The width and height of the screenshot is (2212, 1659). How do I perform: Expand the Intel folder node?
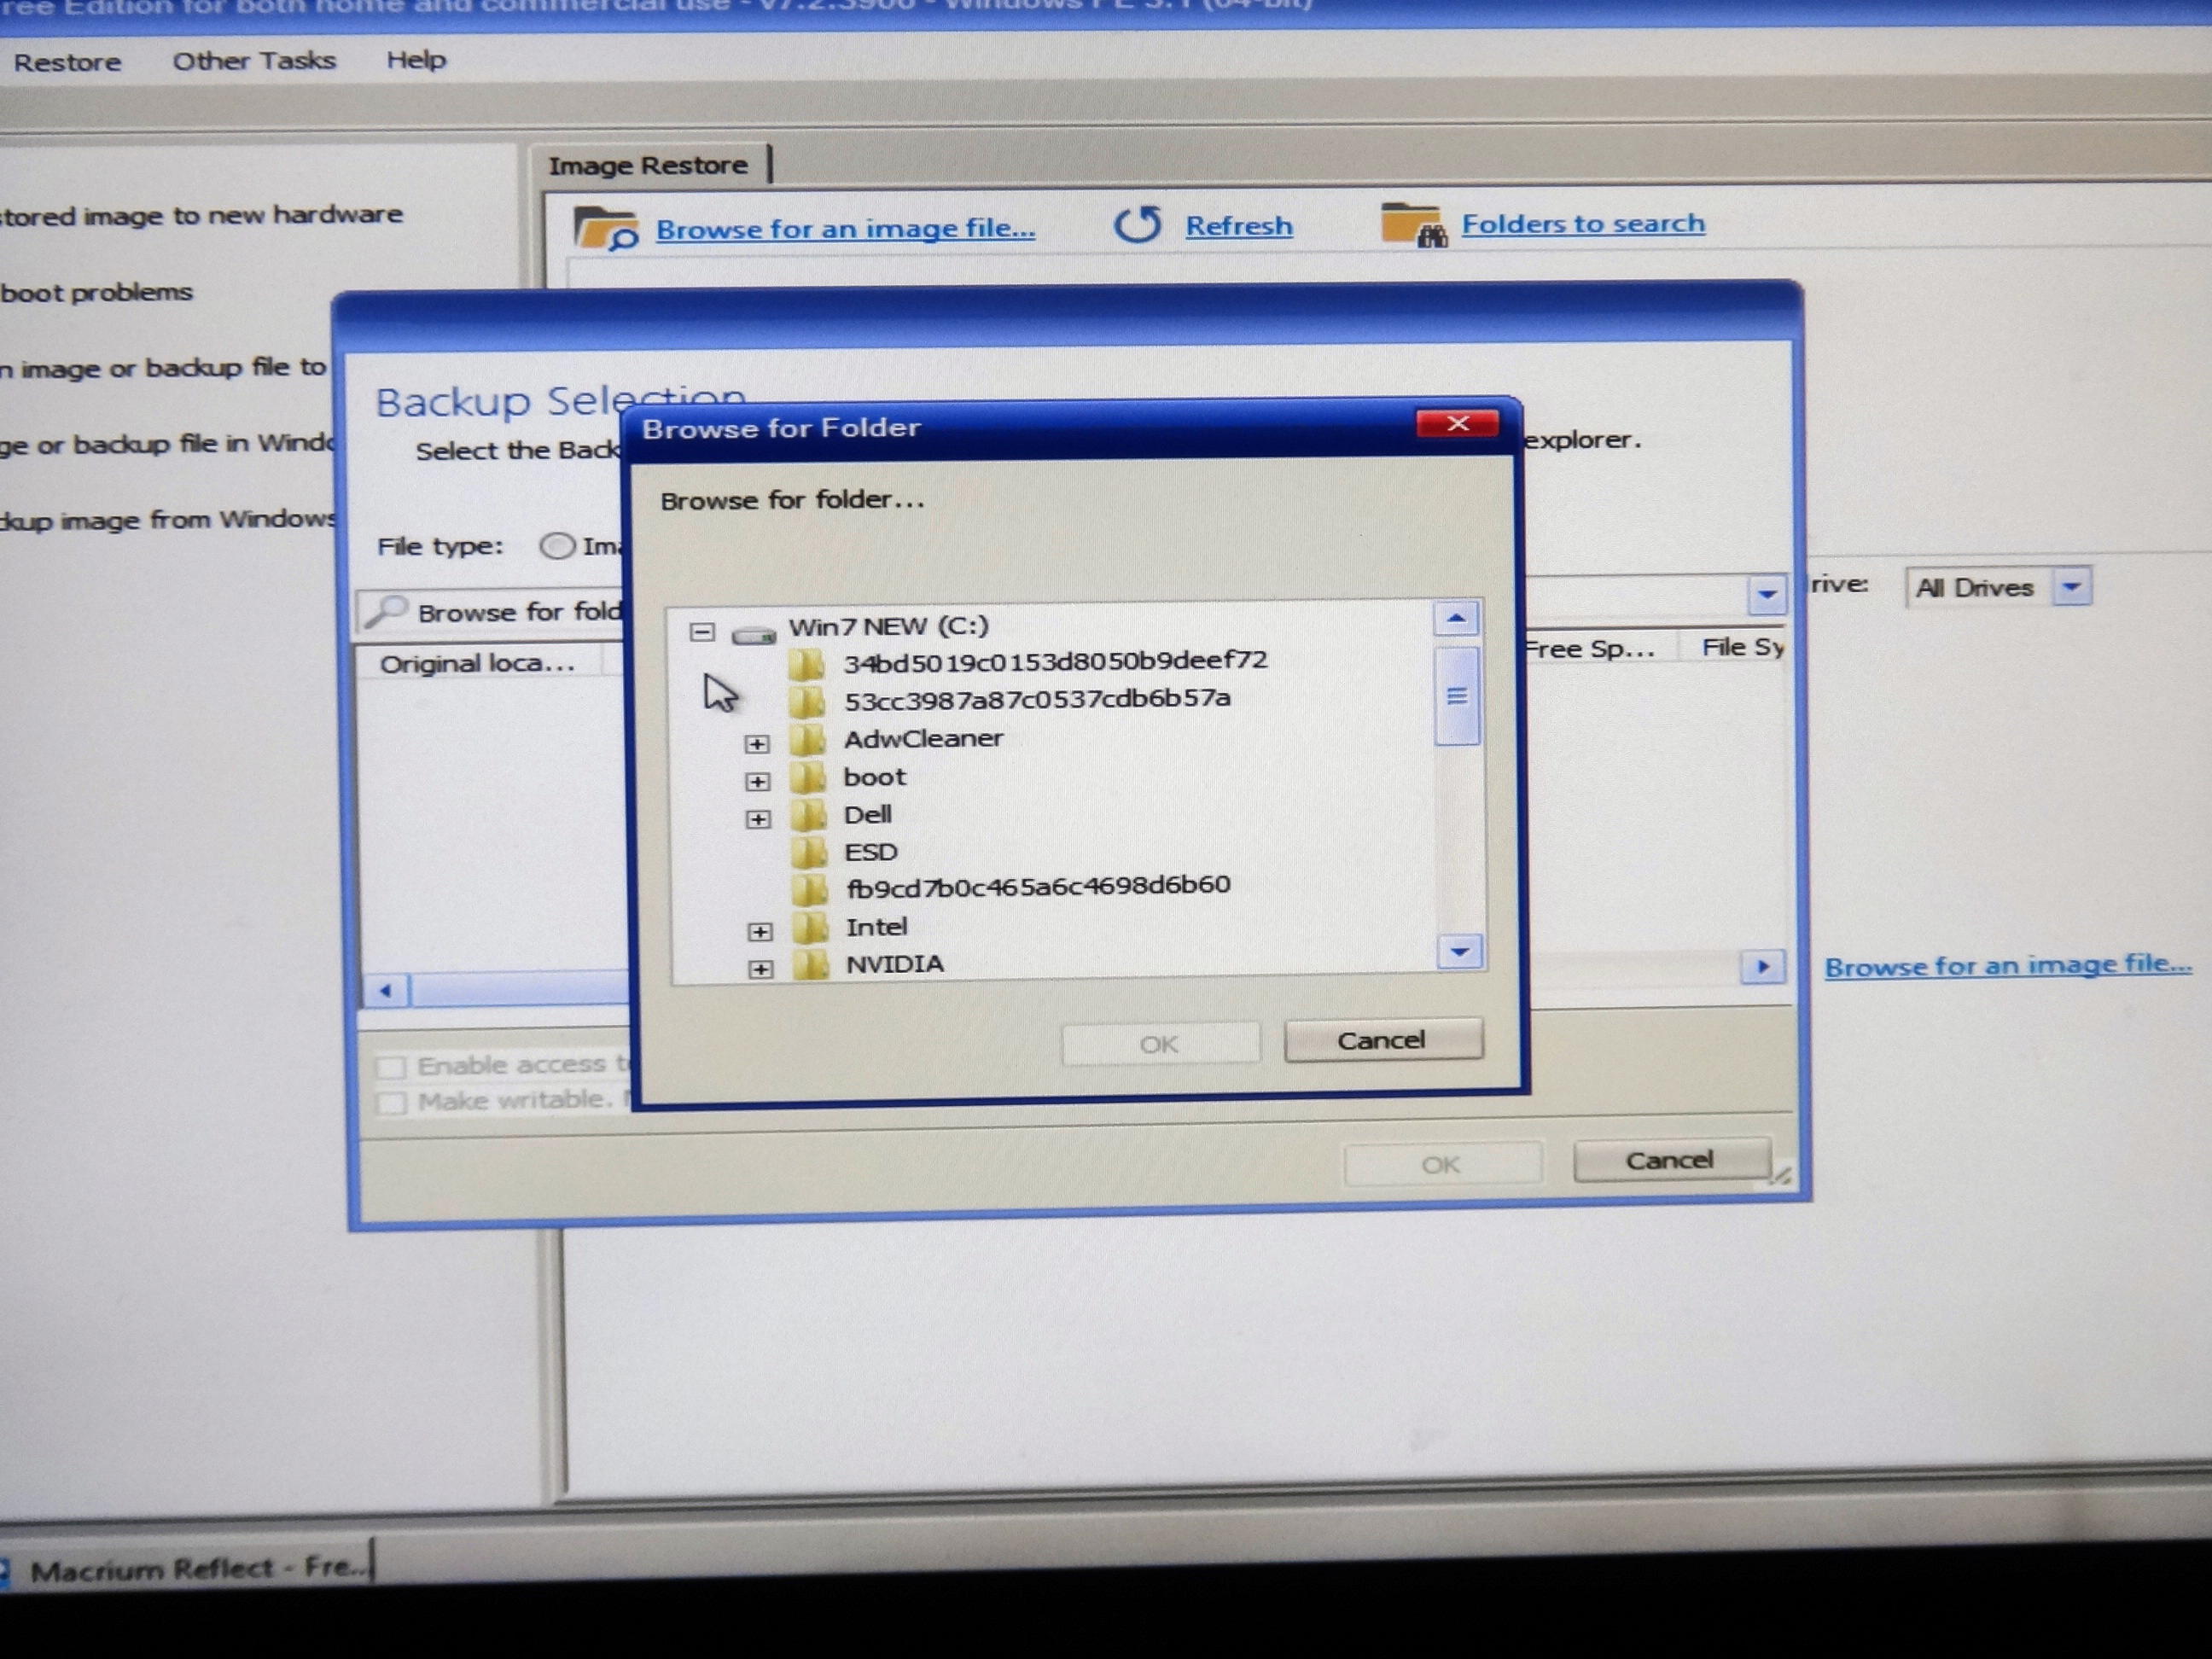coord(760,932)
